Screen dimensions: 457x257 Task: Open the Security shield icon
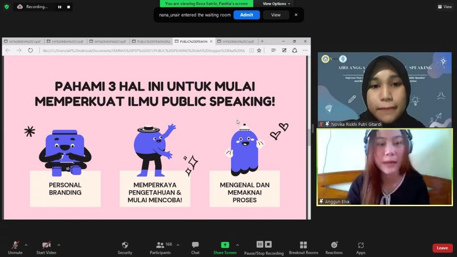click(x=125, y=245)
